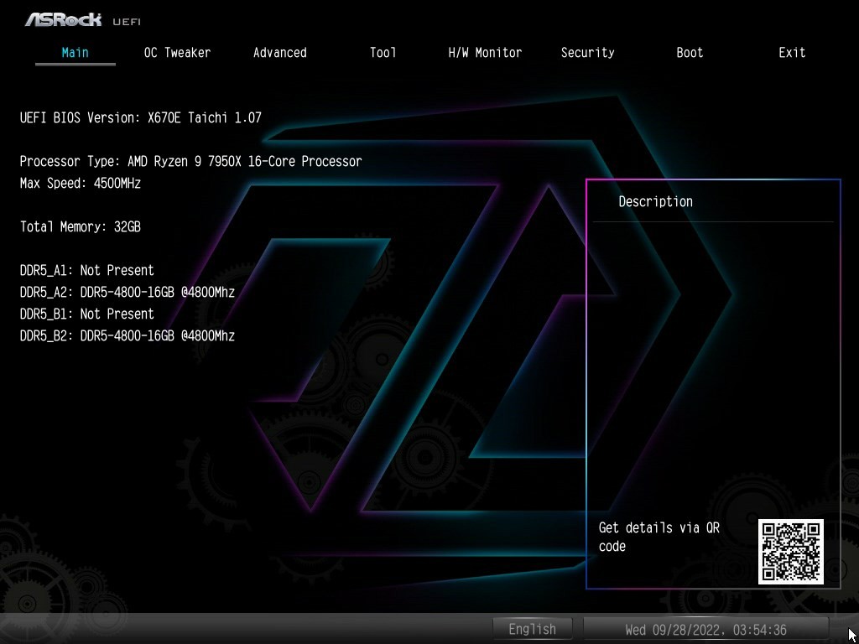
Task: Click the Processor Type entry
Action: [x=190, y=161]
